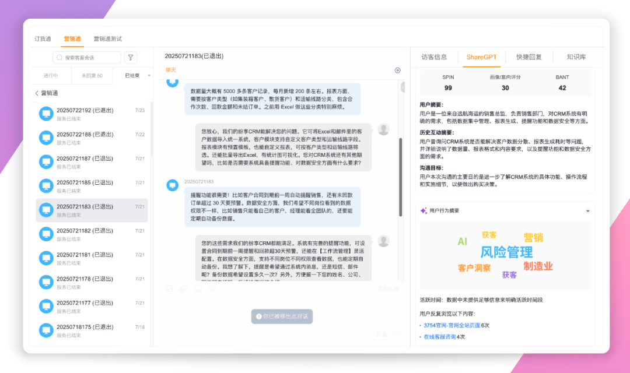Screen dimensions: 630x373
Task: Click the paperclip attachment icon
Action: pyautogui.click(x=183, y=288)
